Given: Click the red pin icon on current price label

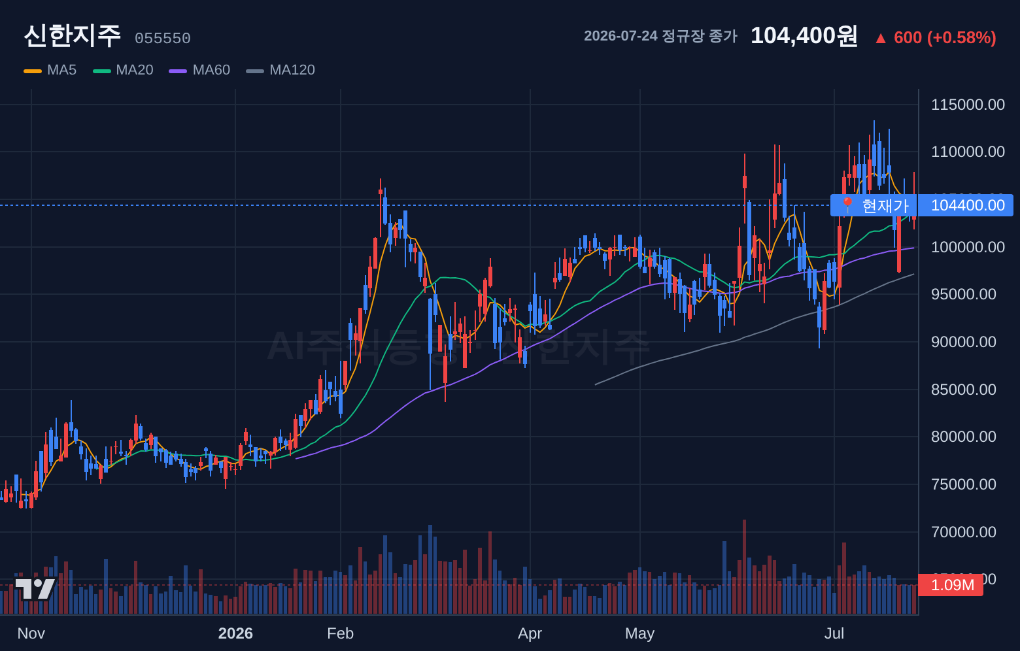Looking at the screenshot, I should tap(847, 205).
